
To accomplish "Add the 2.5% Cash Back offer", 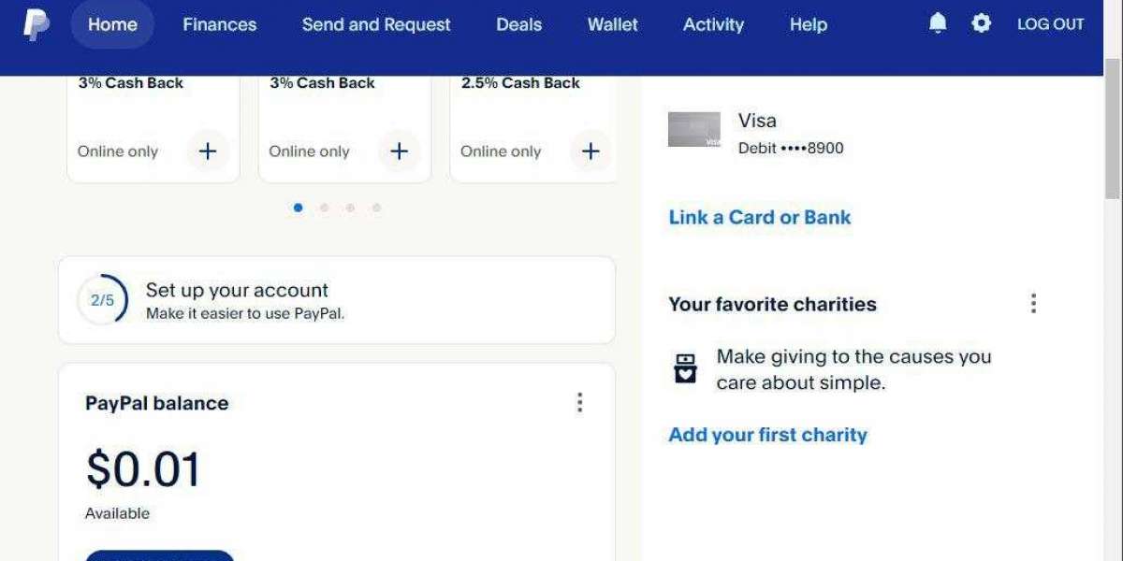I will click(591, 151).
